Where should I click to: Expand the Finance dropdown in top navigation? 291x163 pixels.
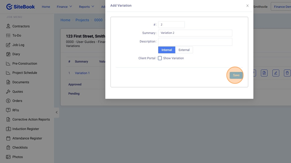(64, 6)
